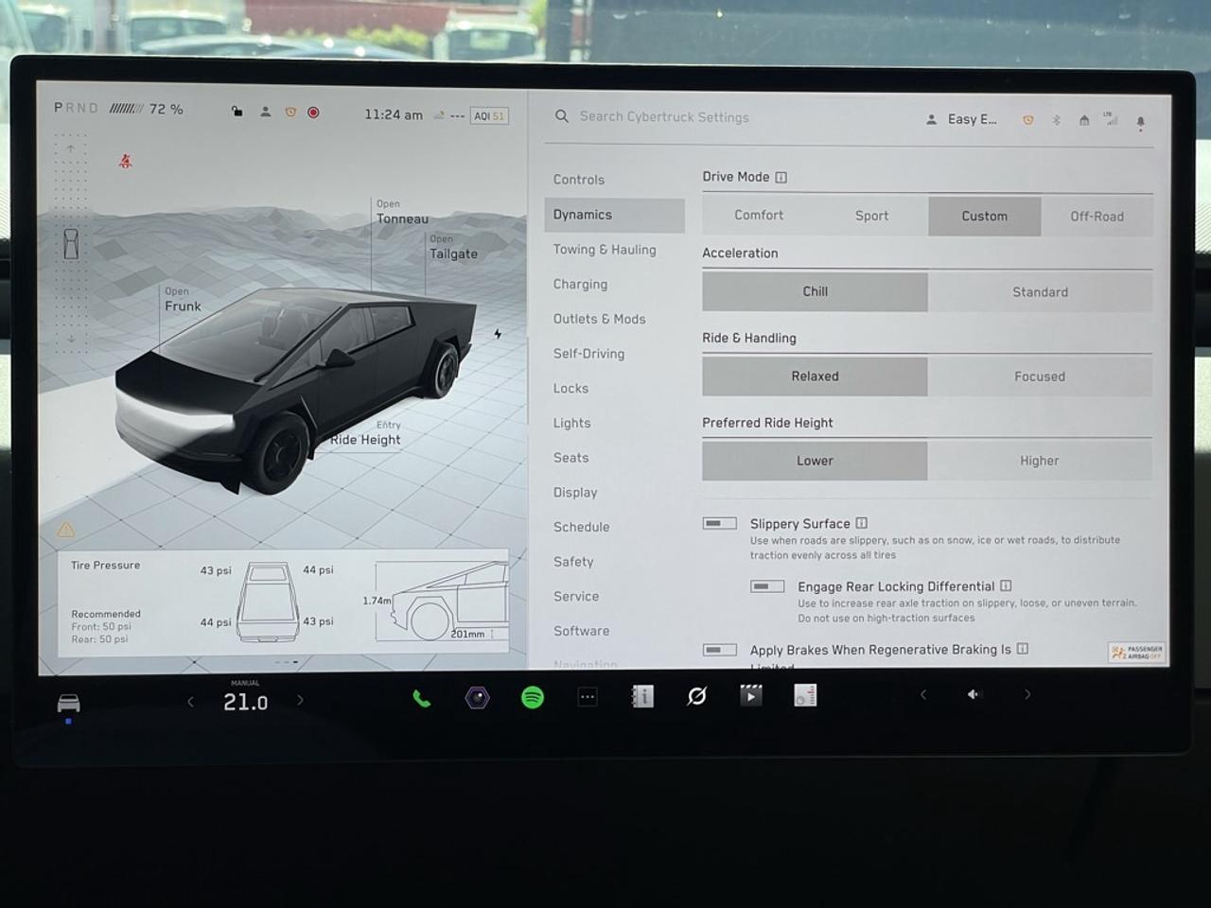Mute using the volume speaker icon

tap(974, 694)
